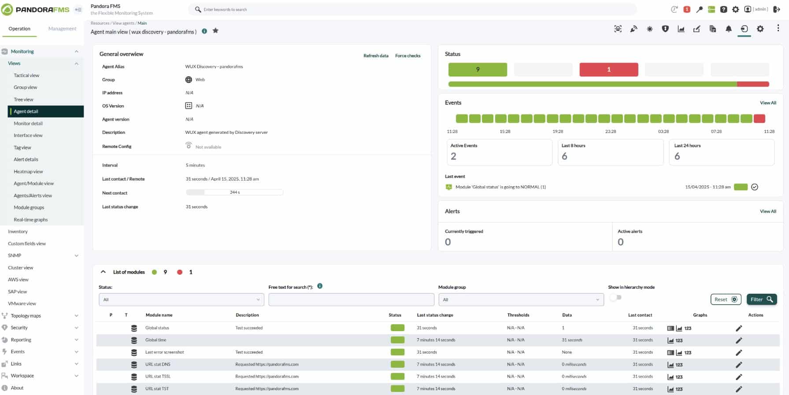Open agent management gear icon
The width and height of the screenshot is (789, 395).
coord(760,29)
